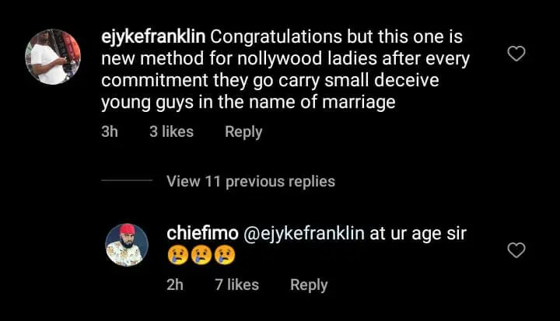Click the line beside View previous replies
This screenshot has width=560, height=321.
tap(127, 181)
